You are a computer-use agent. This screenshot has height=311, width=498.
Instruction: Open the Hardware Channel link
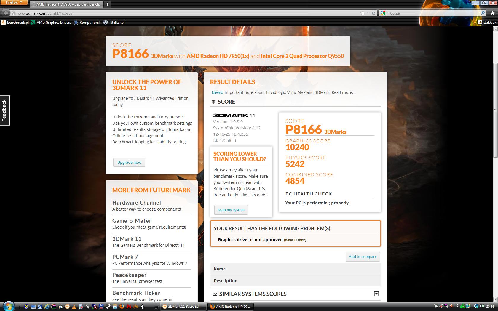tap(137, 203)
